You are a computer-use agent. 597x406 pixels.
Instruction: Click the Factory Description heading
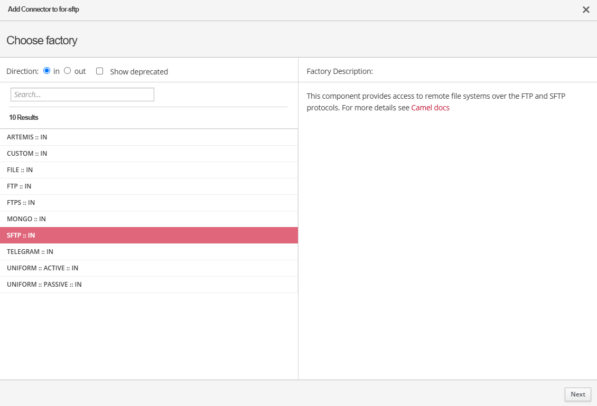pyautogui.click(x=340, y=71)
